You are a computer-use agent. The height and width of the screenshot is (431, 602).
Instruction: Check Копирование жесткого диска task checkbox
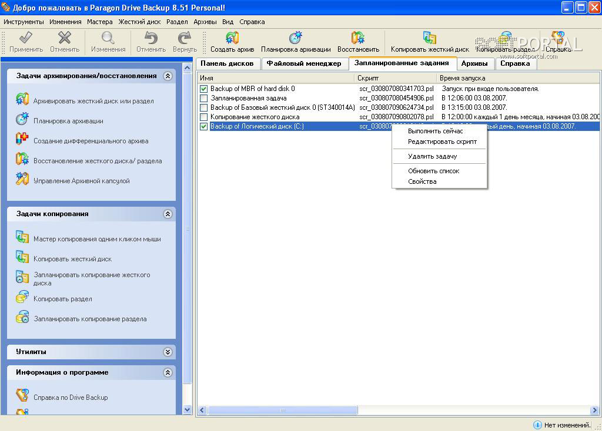click(204, 117)
